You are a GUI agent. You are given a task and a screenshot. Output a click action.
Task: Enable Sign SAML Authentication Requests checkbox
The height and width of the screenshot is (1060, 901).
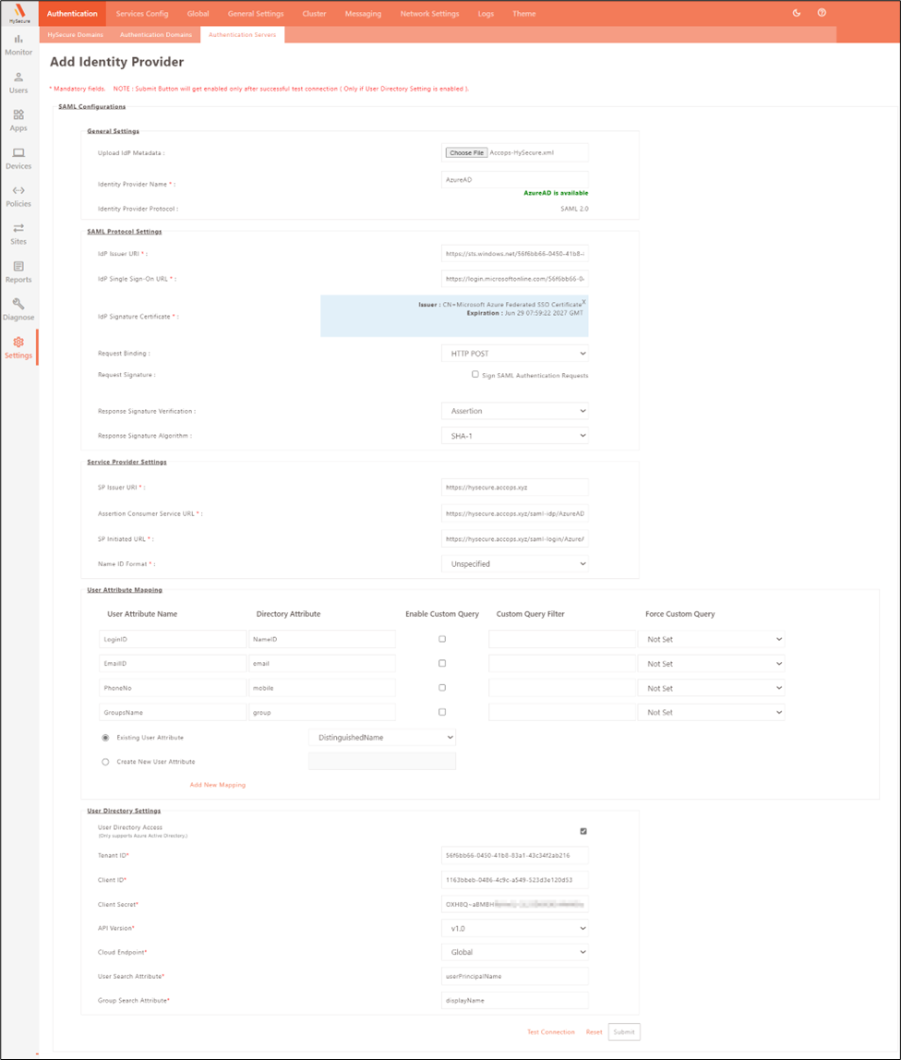(475, 375)
